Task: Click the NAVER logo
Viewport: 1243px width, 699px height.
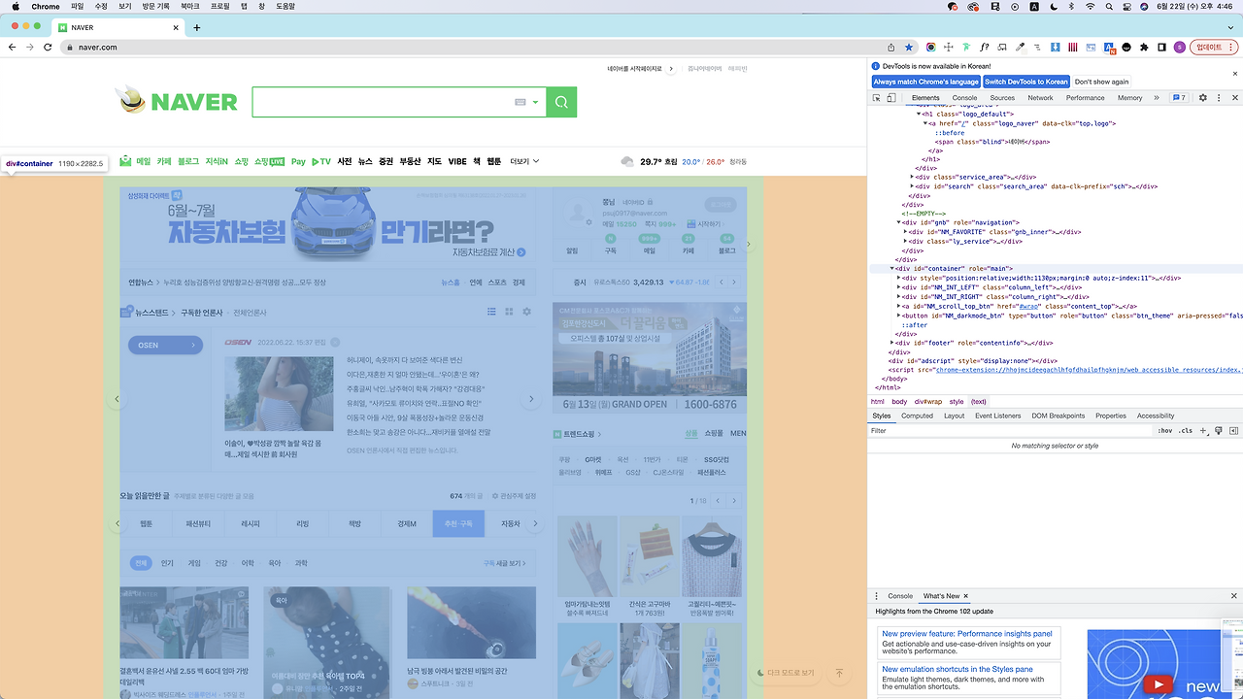Action: tap(176, 101)
